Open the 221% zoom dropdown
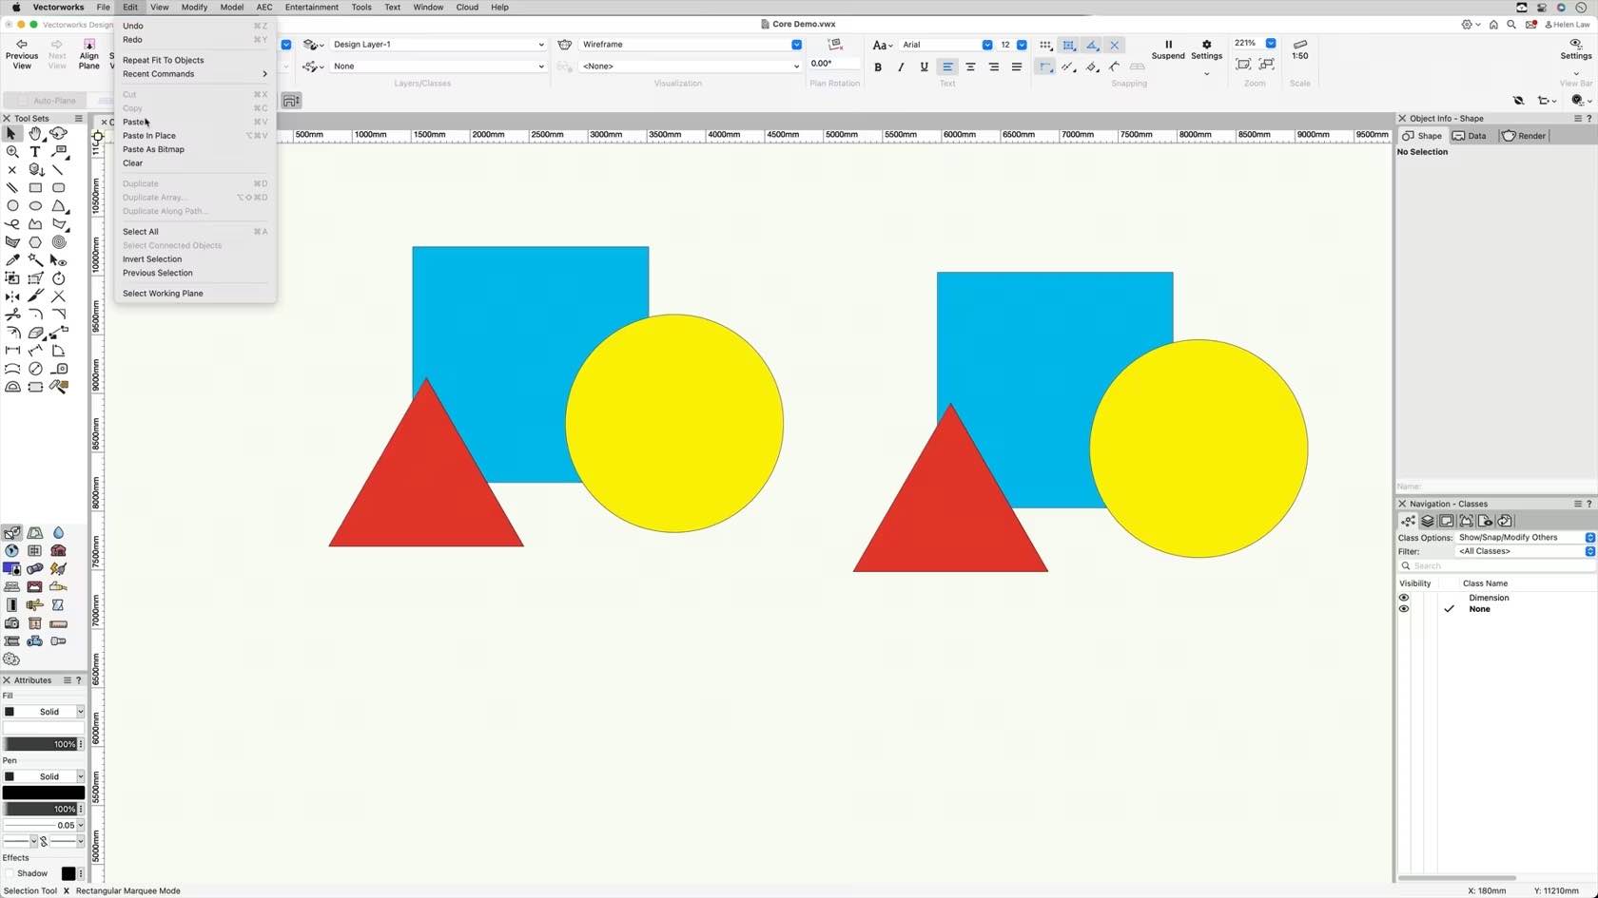 (1254, 44)
